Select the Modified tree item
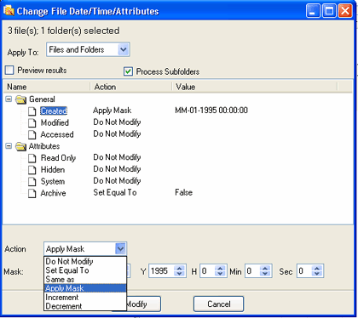 [55, 122]
